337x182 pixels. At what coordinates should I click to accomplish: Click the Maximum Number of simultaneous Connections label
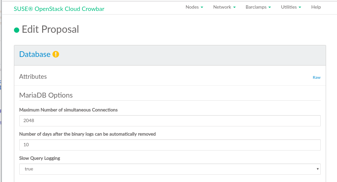click(x=68, y=110)
